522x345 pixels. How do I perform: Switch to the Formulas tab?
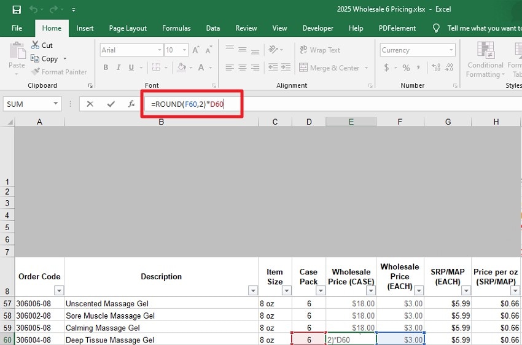tap(176, 28)
